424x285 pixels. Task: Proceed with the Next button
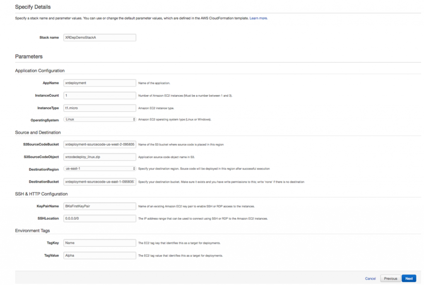point(409,278)
